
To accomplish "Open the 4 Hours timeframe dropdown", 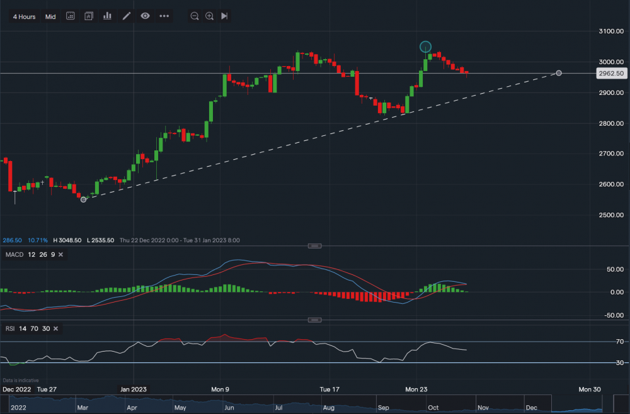I will tap(23, 16).
